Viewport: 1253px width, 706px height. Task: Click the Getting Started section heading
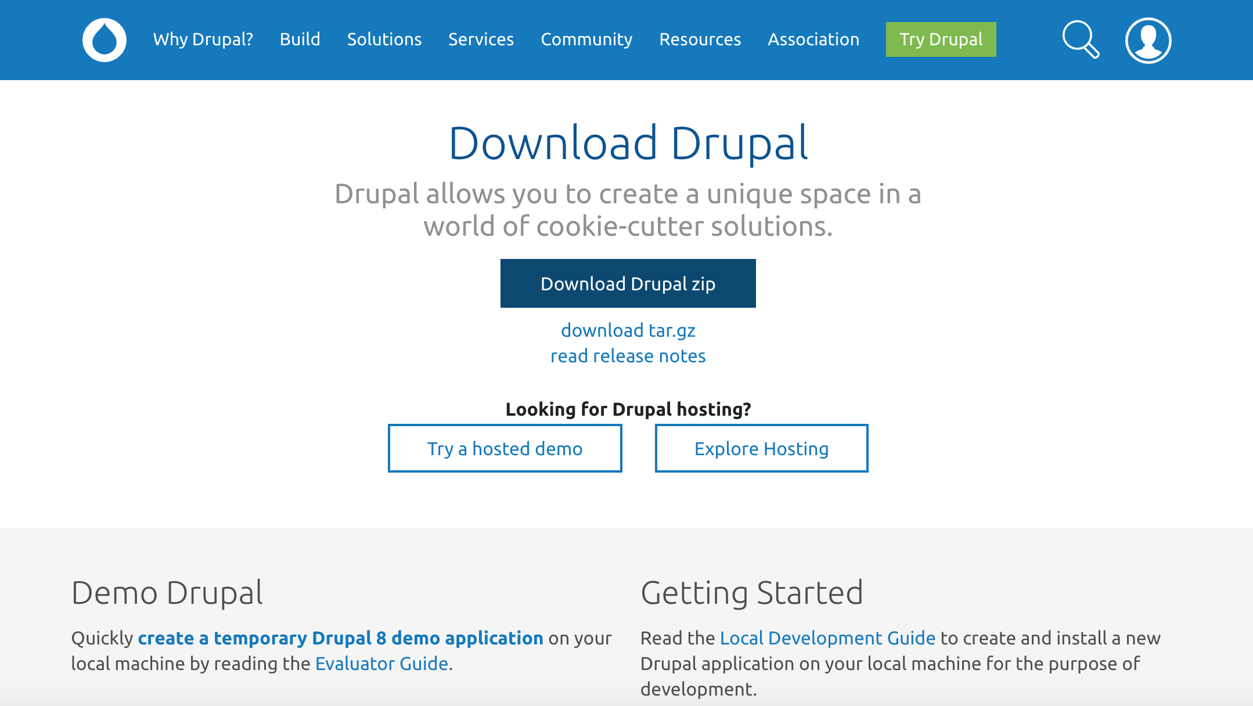coord(752,593)
